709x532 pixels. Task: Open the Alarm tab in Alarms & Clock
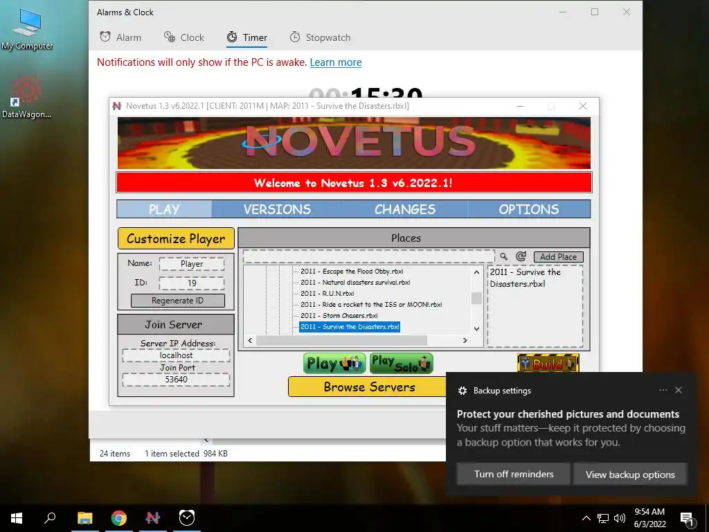120,37
